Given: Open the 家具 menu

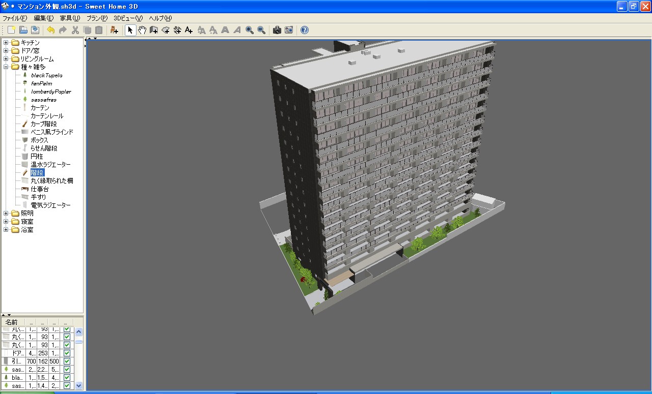Looking at the screenshot, I should coord(70,18).
